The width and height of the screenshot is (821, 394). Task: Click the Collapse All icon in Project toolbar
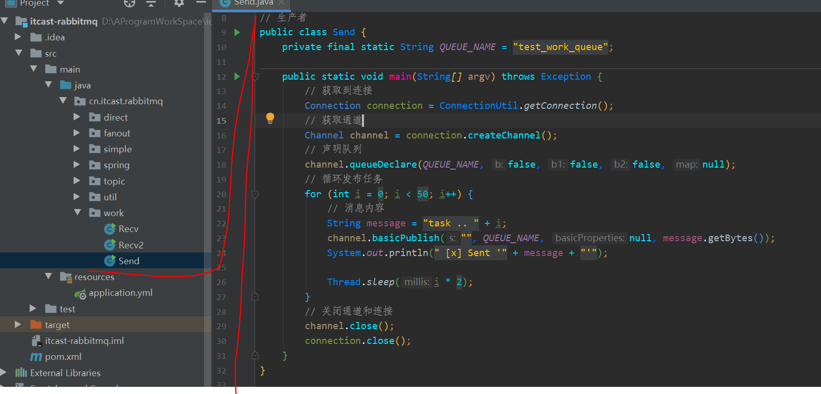[151, 3]
